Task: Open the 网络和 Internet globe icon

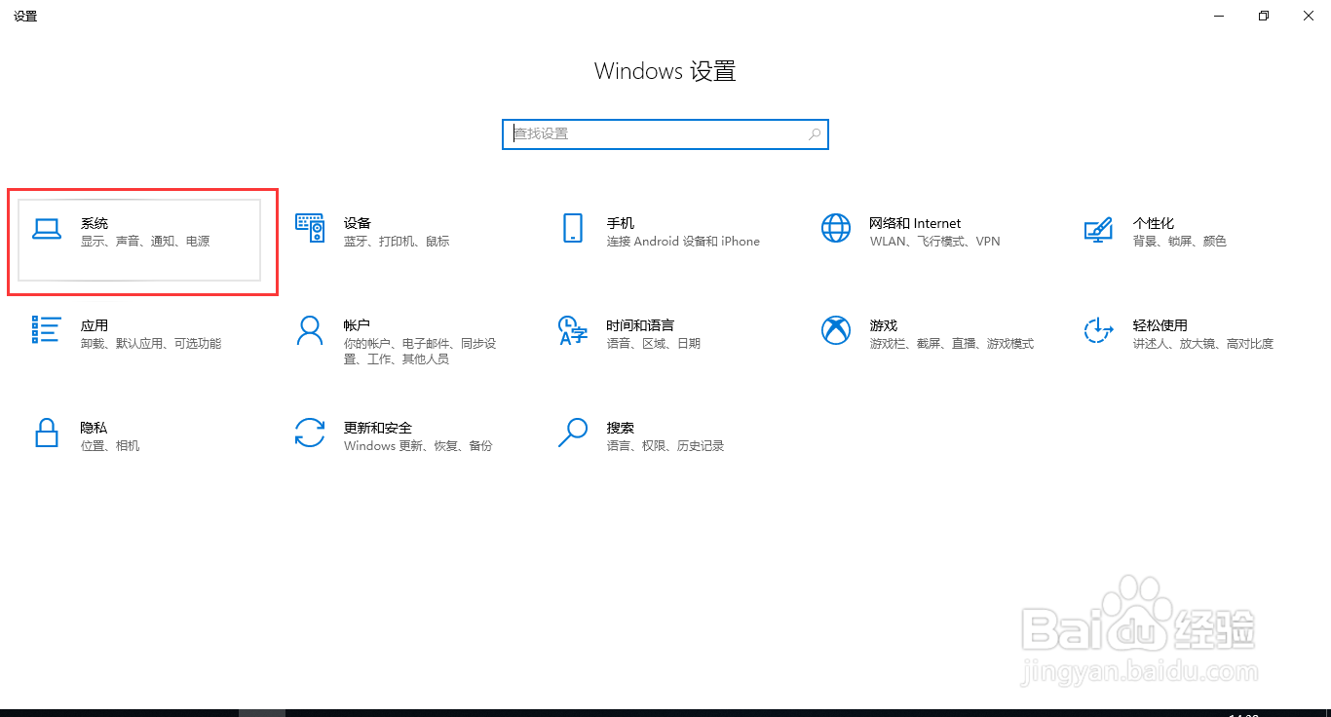Action: (836, 229)
